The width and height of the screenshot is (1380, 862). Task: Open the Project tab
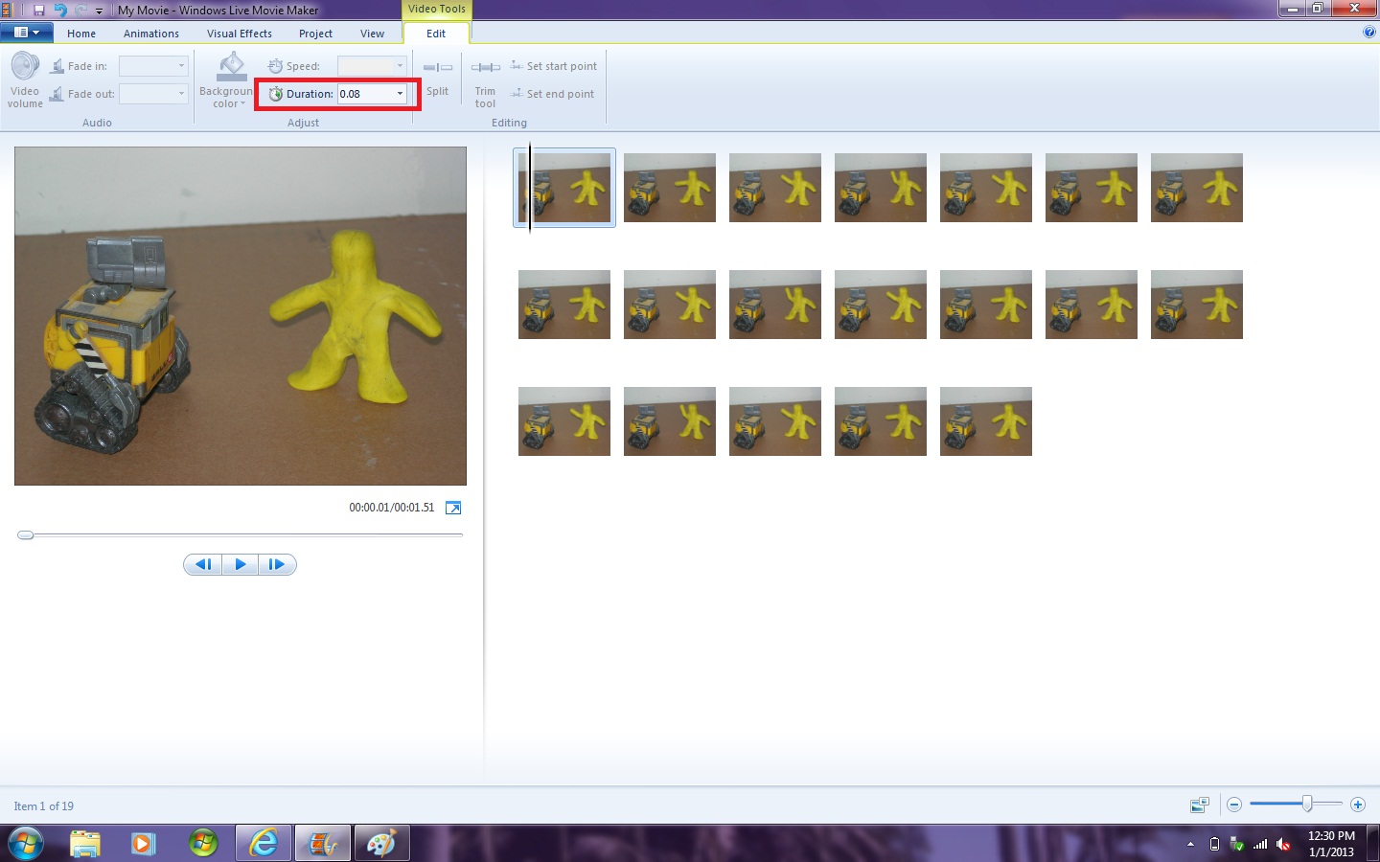coord(315,34)
